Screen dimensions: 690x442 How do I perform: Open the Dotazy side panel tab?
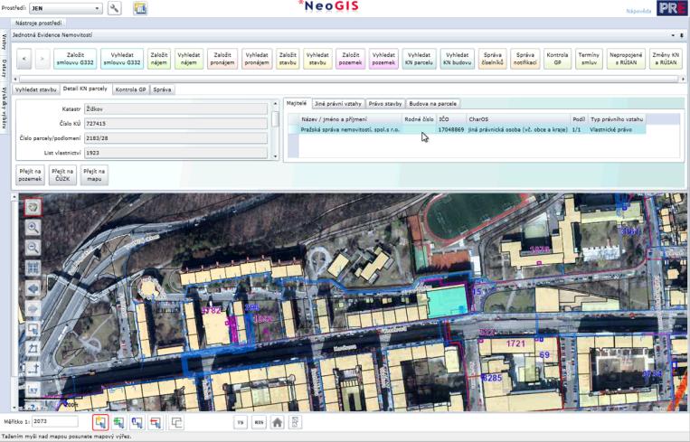[x=4, y=69]
